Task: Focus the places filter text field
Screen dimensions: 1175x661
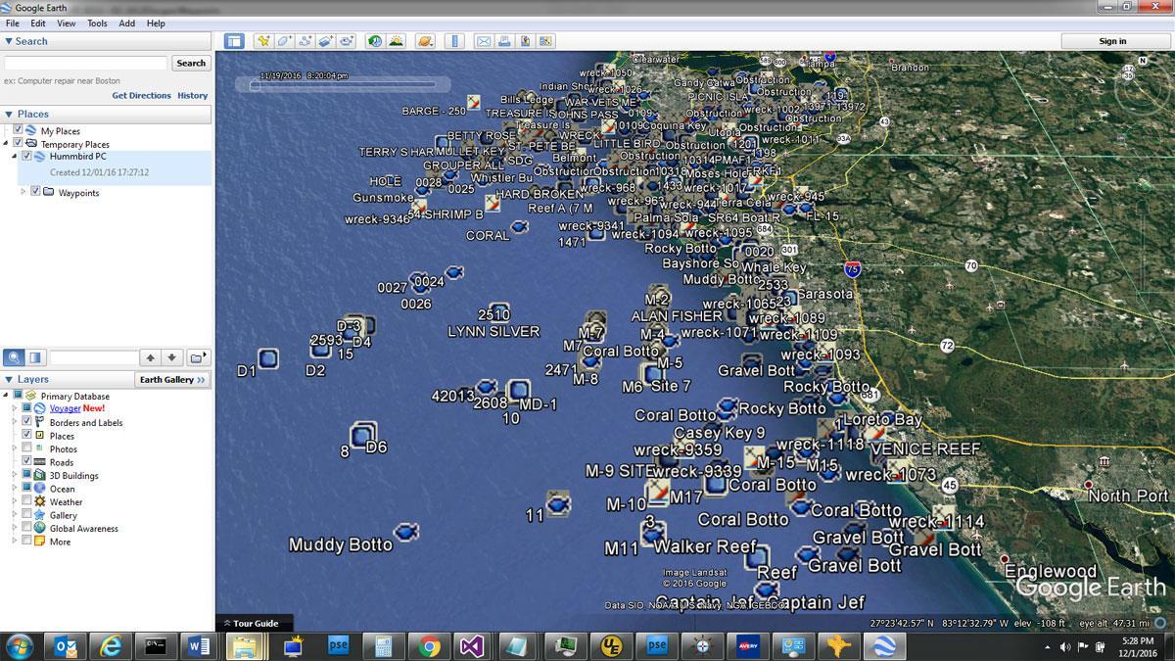Action: coord(93,357)
